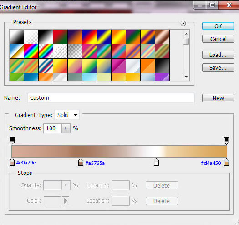Select the #e0a79e color stop
This screenshot has width=239, height=225.
coord(12,162)
